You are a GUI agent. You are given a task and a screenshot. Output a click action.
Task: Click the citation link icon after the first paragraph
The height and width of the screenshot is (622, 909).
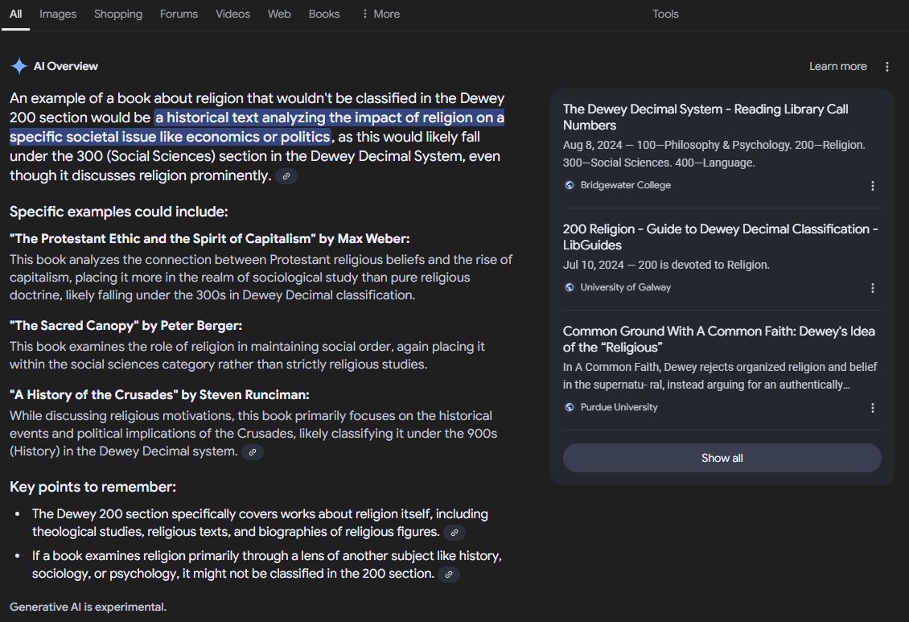pyautogui.click(x=286, y=175)
